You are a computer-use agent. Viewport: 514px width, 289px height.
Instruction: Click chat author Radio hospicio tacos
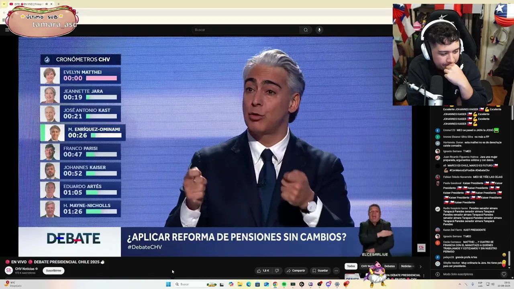coord(455,208)
